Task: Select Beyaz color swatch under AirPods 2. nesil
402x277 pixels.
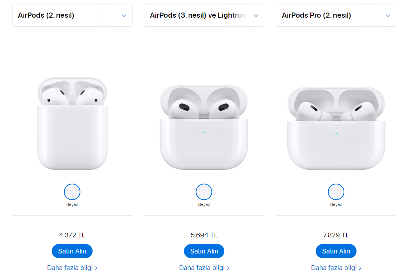Action: (72, 192)
